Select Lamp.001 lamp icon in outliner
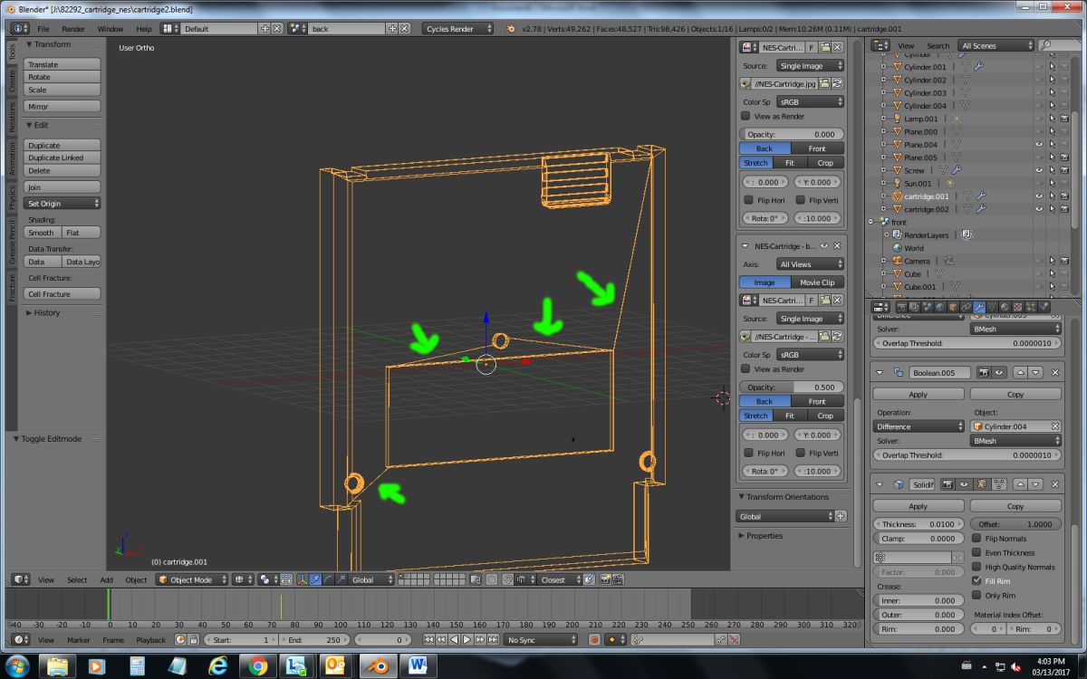Screen dimensions: 1087x679 coord(898,119)
